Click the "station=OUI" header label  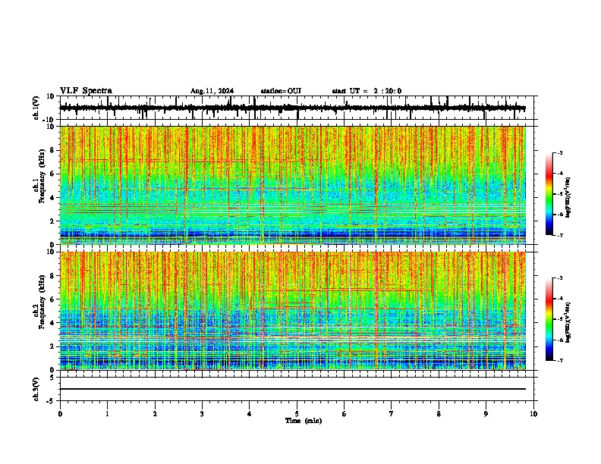(x=281, y=91)
